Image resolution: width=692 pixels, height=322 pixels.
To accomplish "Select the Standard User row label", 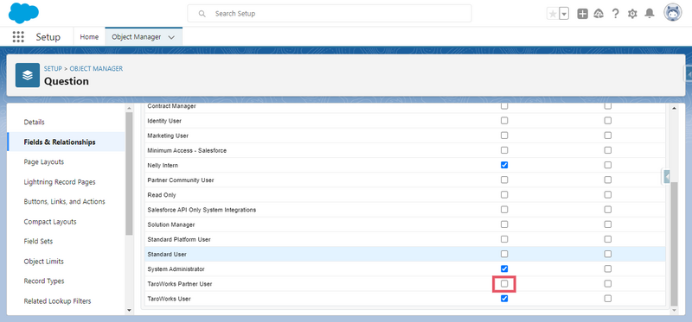I will (x=167, y=254).
